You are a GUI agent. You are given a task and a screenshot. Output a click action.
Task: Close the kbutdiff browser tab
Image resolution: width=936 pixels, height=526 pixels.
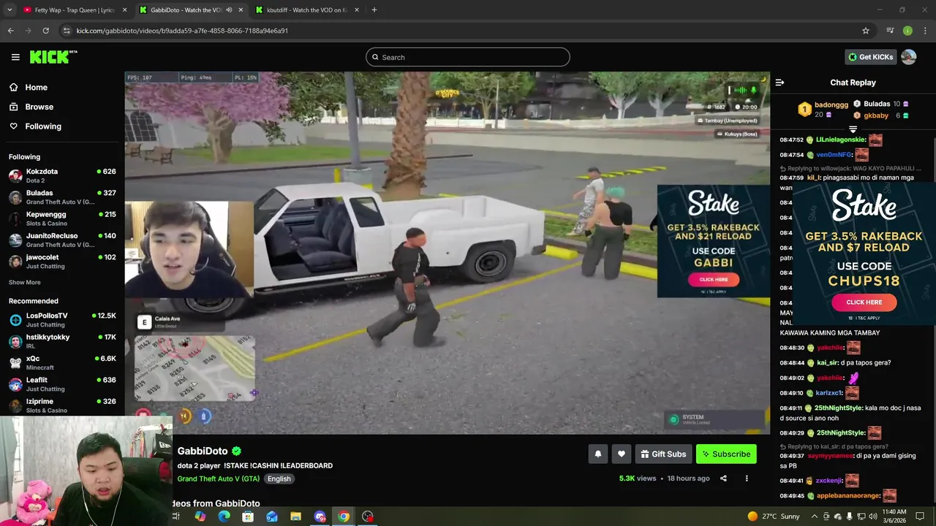pyautogui.click(x=358, y=10)
